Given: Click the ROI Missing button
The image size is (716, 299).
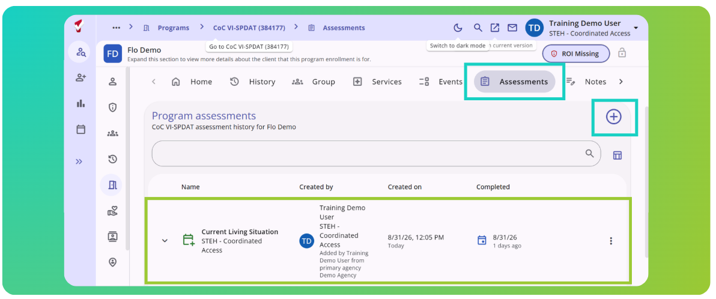Looking at the screenshot, I should (576, 53).
